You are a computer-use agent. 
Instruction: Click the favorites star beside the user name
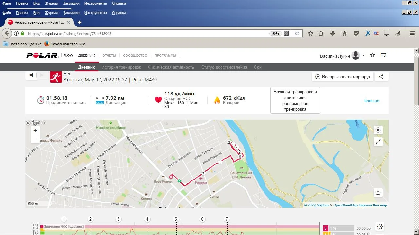tap(373, 55)
